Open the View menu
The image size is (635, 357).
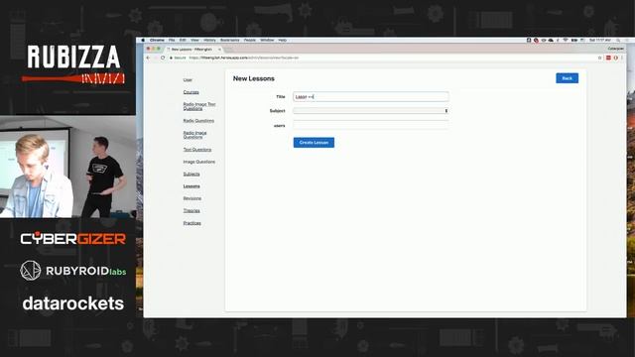pyautogui.click(x=194, y=40)
